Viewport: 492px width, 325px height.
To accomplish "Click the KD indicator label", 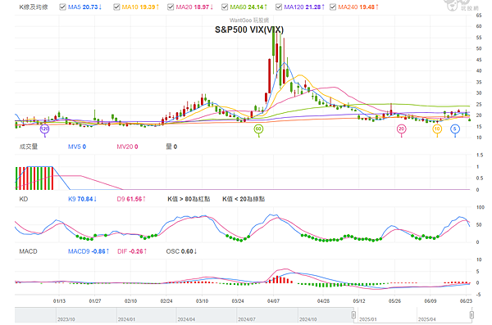I will click(24, 199).
